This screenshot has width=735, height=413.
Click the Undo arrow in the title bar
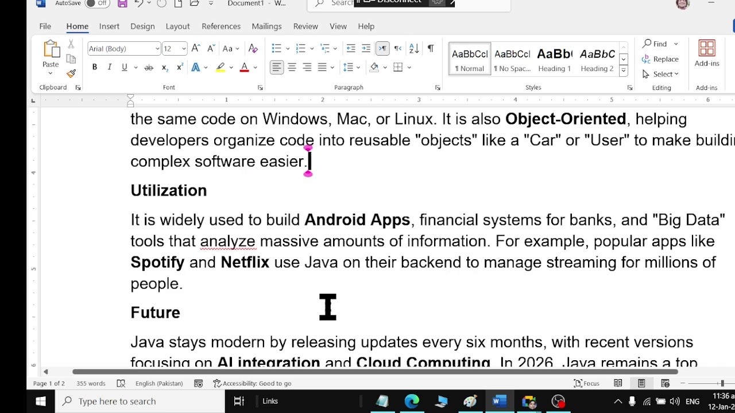[138, 3]
